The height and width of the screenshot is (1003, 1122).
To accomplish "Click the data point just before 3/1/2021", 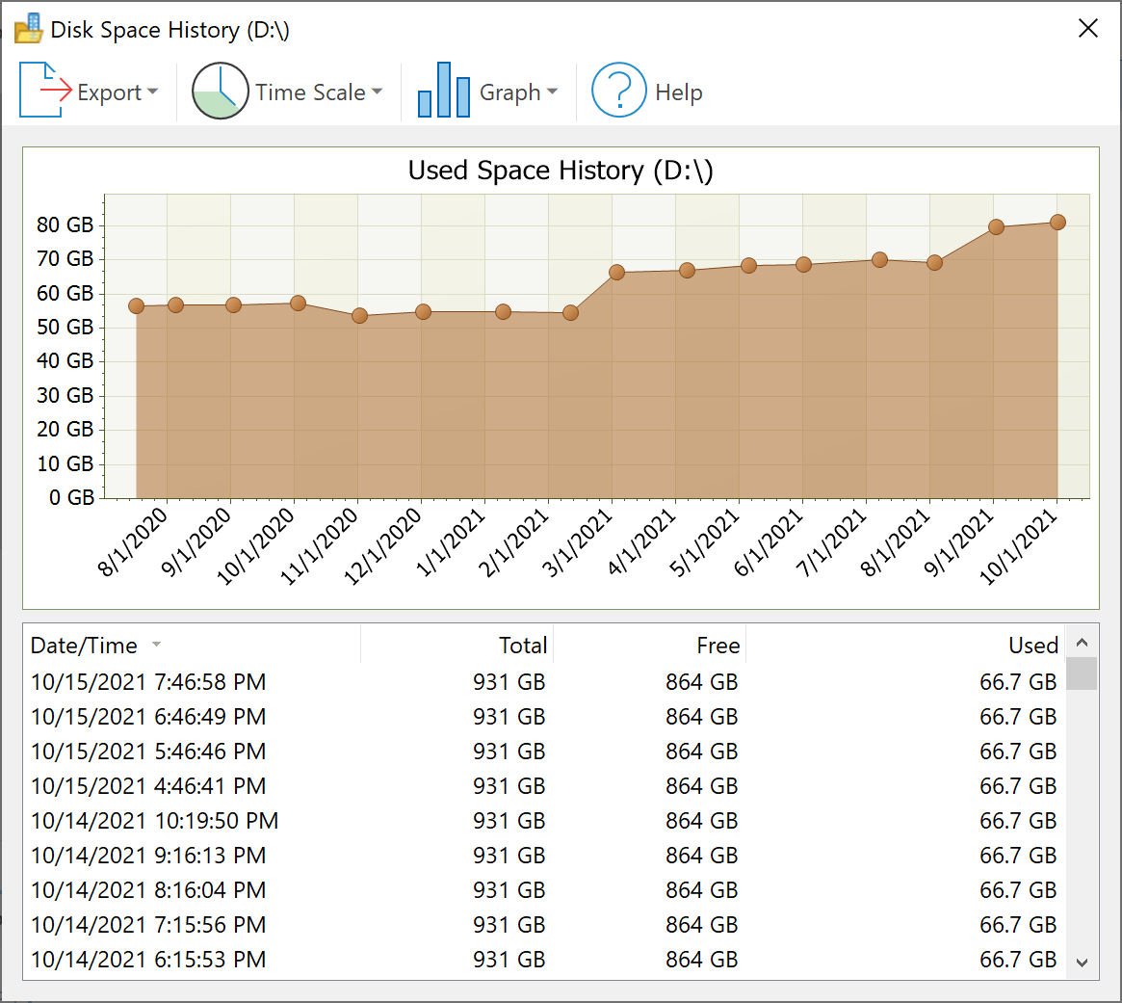I will pos(570,313).
